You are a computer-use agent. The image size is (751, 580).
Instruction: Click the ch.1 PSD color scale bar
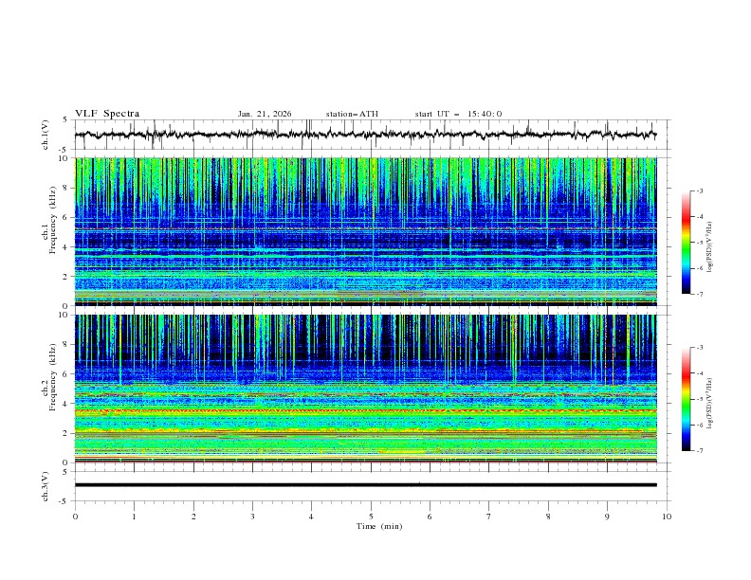[686, 243]
